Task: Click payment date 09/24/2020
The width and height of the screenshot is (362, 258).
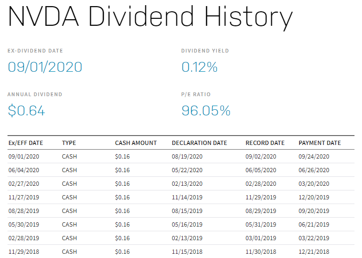Action: click(314, 157)
